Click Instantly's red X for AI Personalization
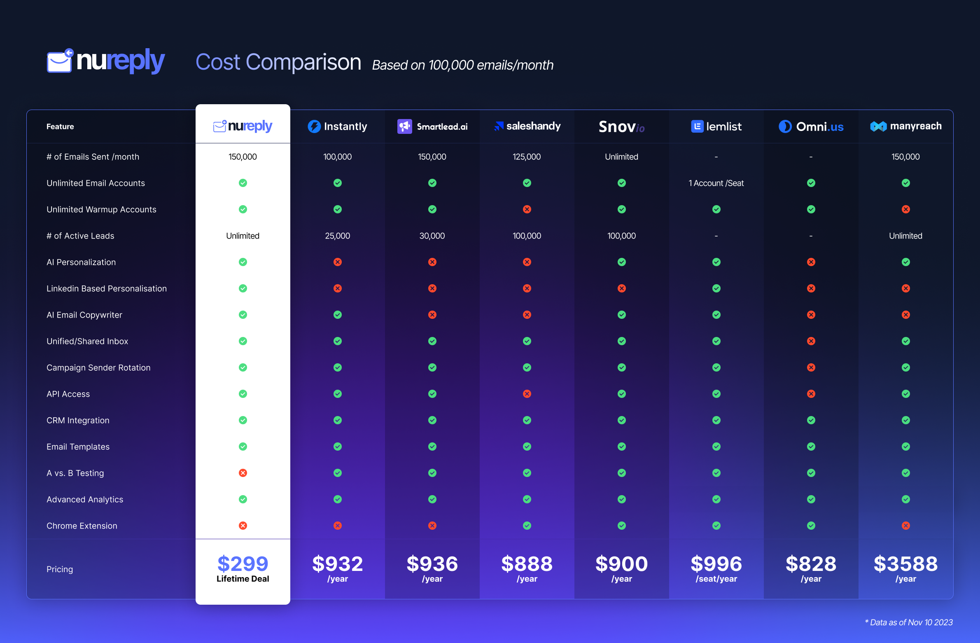Image resolution: width=980 pixels, height=643 pixels. tap(338, 262)
